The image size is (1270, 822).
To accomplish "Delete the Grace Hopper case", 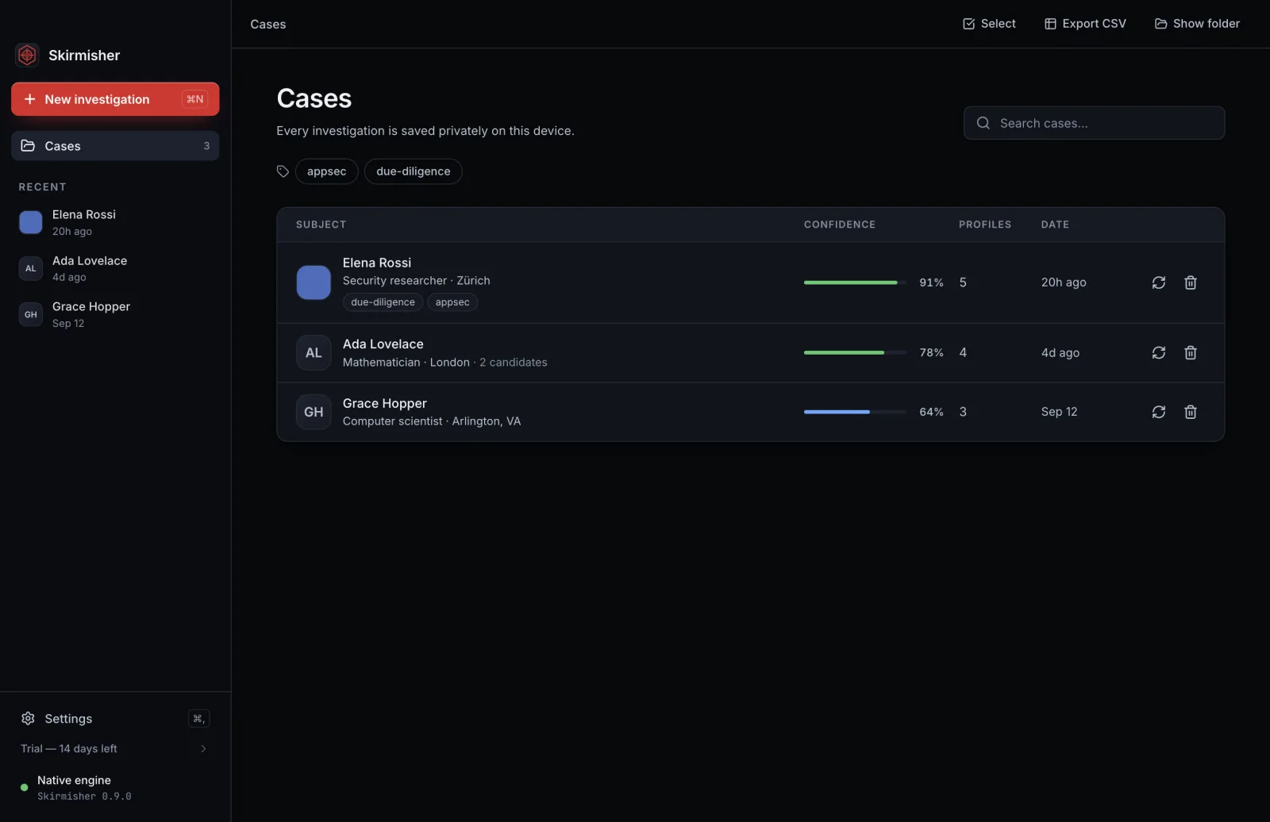I will tap(1191, 412).
